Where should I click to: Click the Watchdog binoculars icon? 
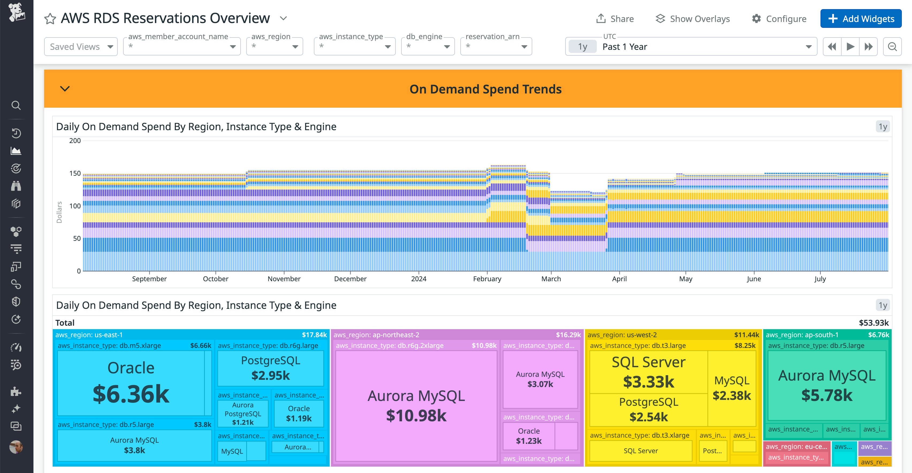(x=16, y=186)
